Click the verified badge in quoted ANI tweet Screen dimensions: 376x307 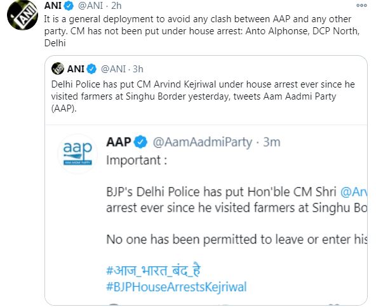tap(91, 69)
